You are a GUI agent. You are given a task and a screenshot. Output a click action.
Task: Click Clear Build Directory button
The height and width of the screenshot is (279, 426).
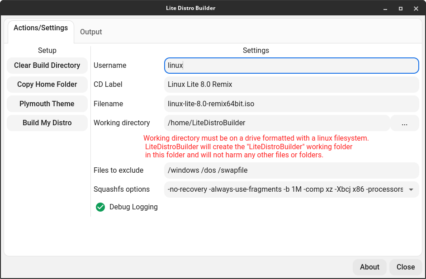coord(47,66)
